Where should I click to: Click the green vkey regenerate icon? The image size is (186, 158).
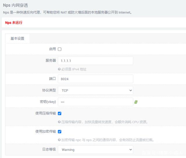coord(136,102)
